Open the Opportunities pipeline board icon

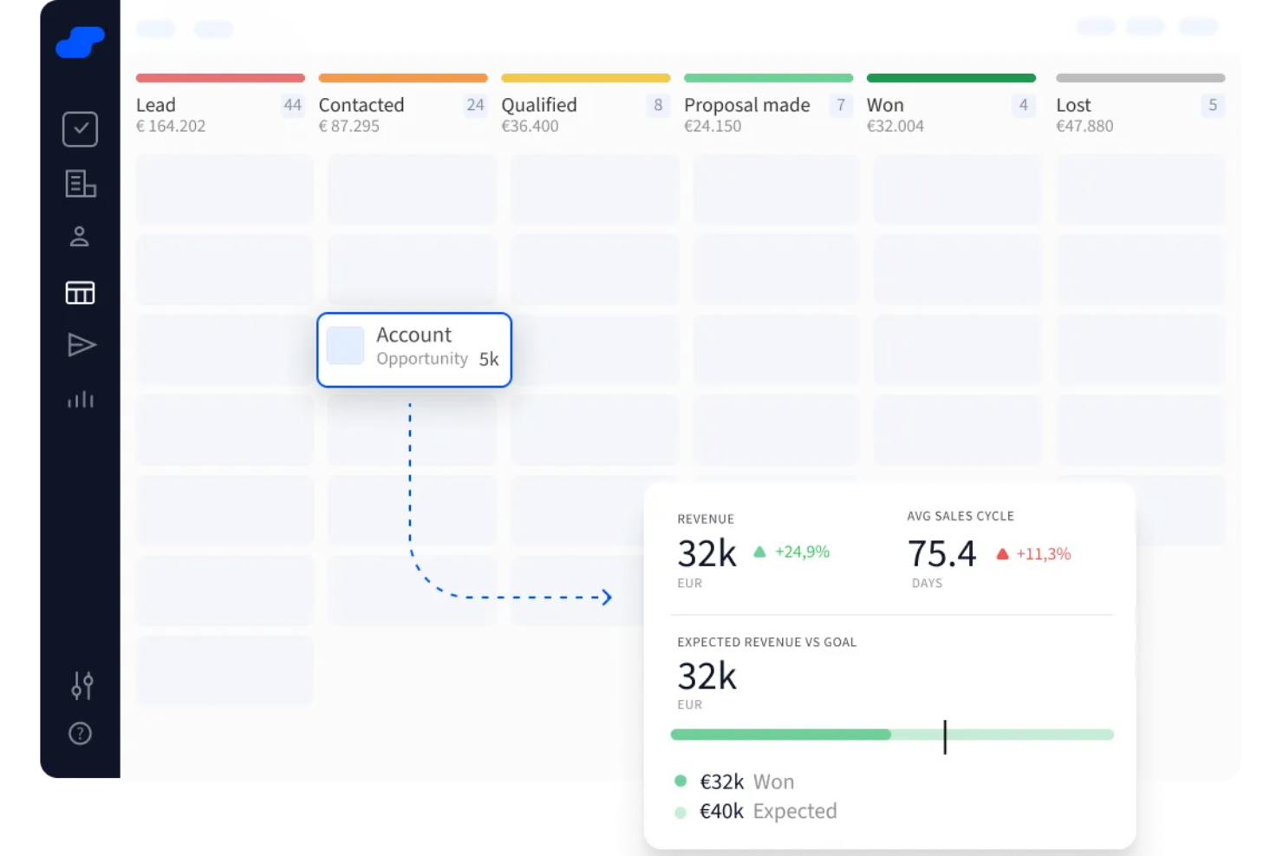[80, 292]
